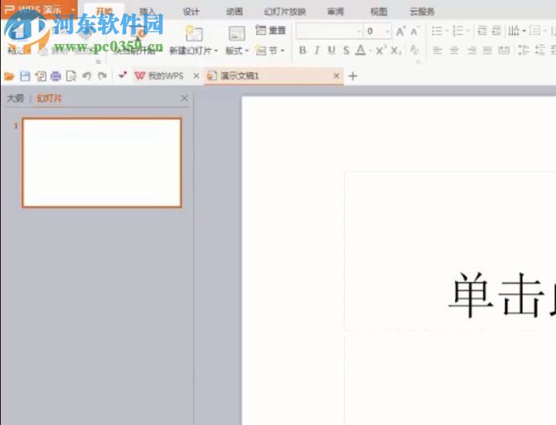This screenshot has width=556, height=425.
Task: Click the Print Preview icon
Action: 71,76
